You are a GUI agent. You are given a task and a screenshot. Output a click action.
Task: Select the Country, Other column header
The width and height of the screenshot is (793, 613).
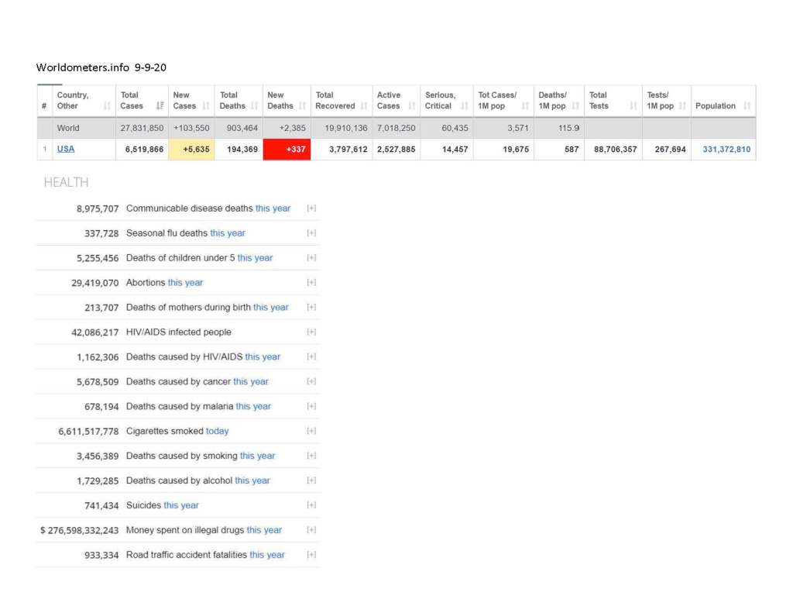[73, 101]
